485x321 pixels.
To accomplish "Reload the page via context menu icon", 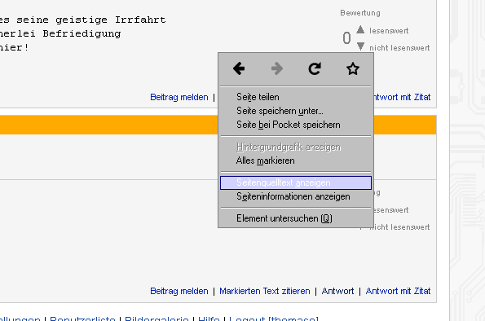I will pos(315,68).
